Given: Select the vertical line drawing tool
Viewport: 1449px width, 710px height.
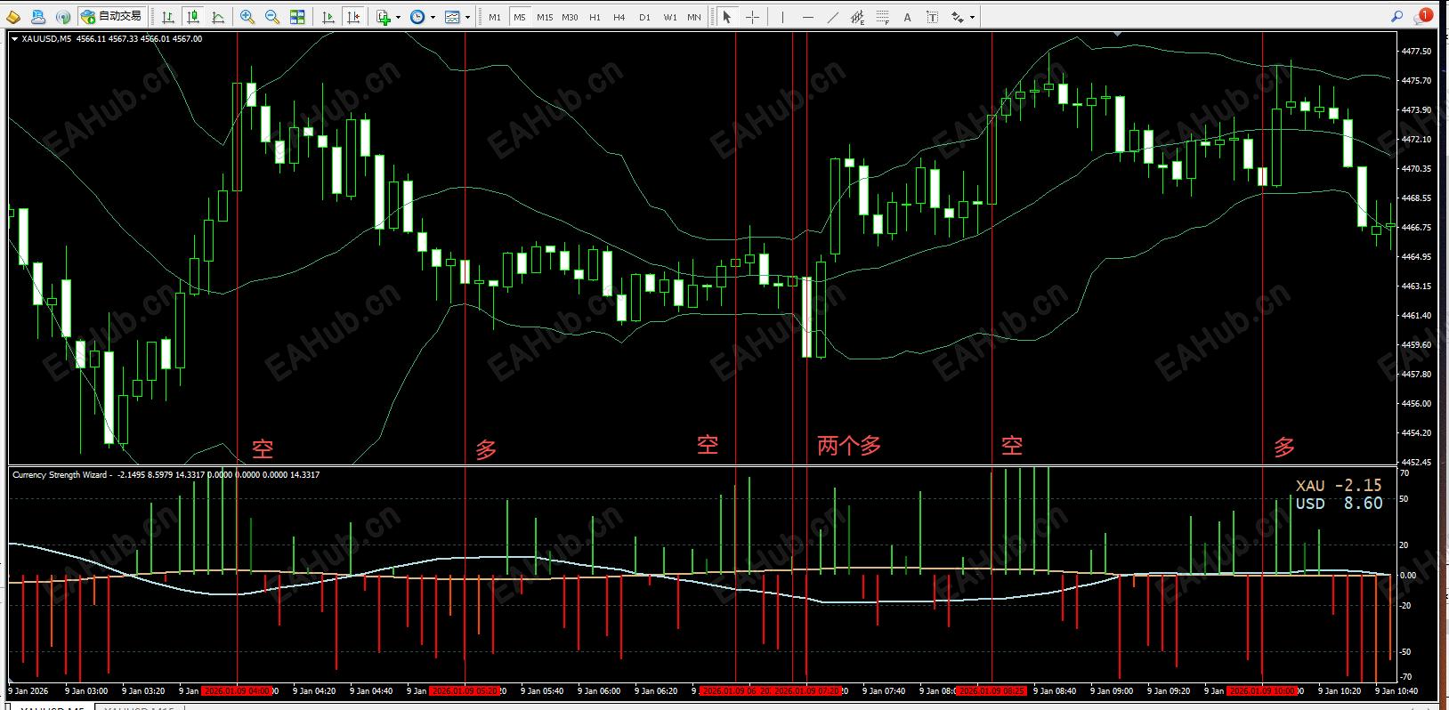Looking at the screenshot, I should pos(782,17).
